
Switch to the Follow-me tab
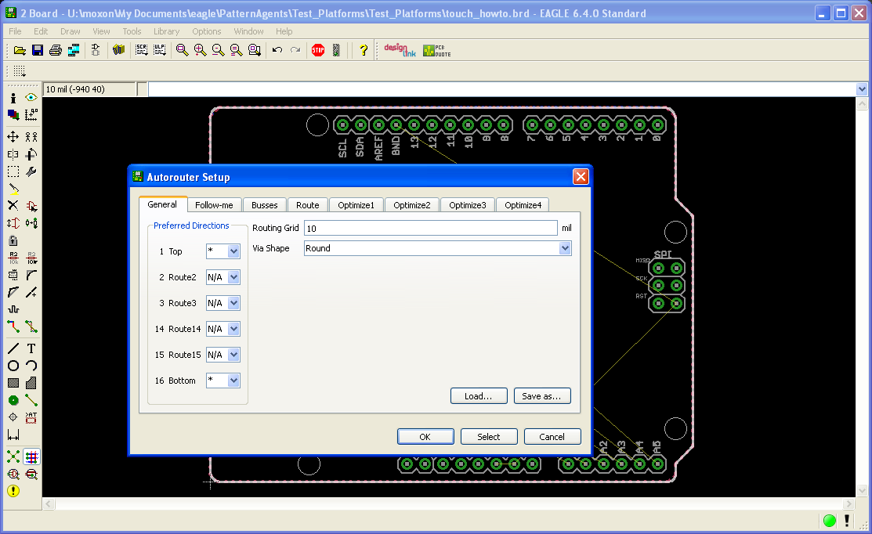click(x=214, y=205)
